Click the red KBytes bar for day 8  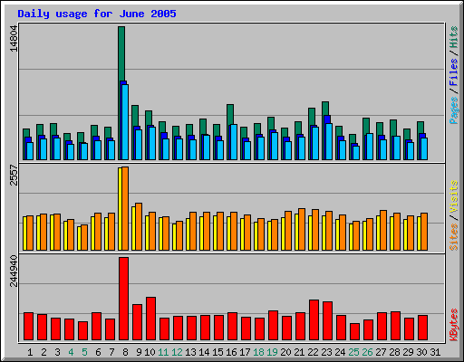[123, 299]
